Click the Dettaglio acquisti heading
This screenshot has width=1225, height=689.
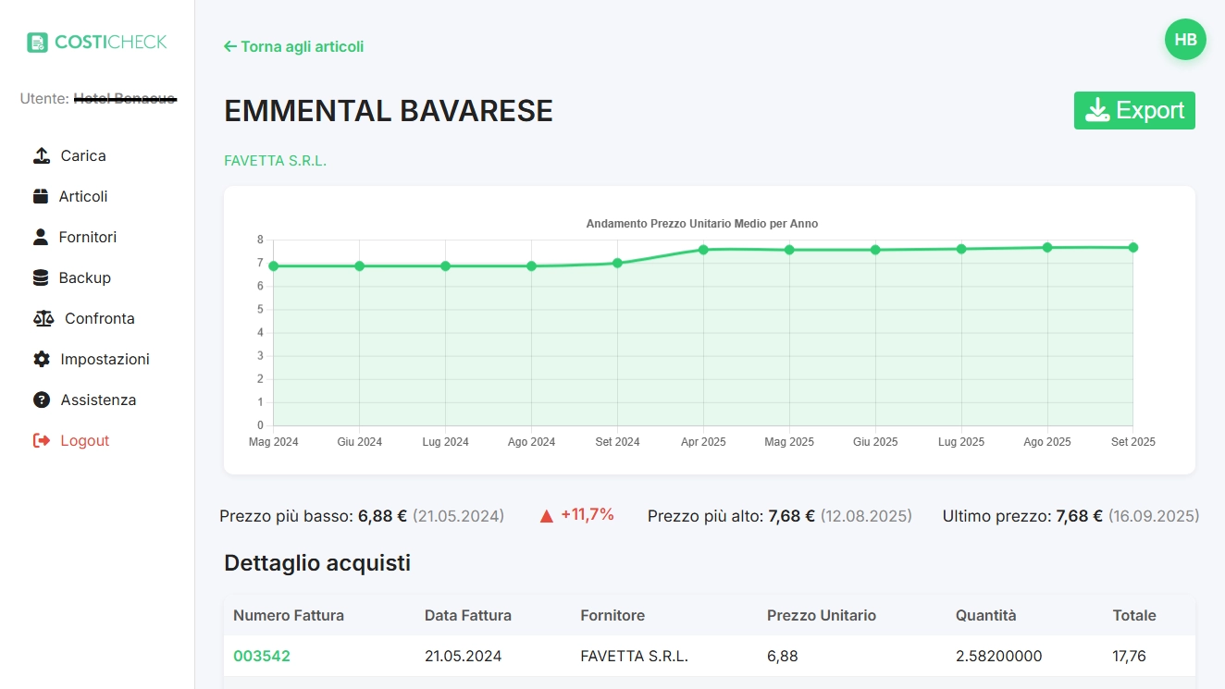click(317, 562)
